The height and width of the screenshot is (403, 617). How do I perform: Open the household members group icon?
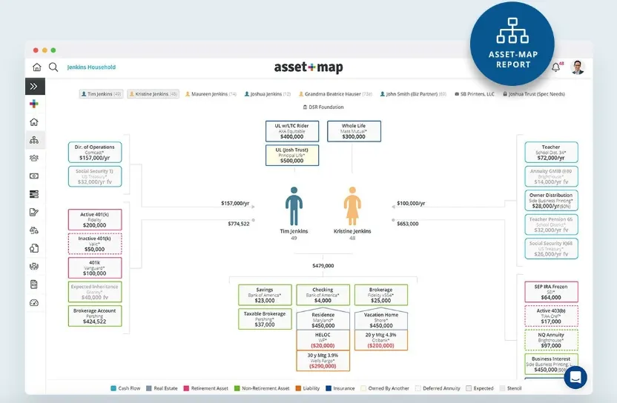pos(34,158)
